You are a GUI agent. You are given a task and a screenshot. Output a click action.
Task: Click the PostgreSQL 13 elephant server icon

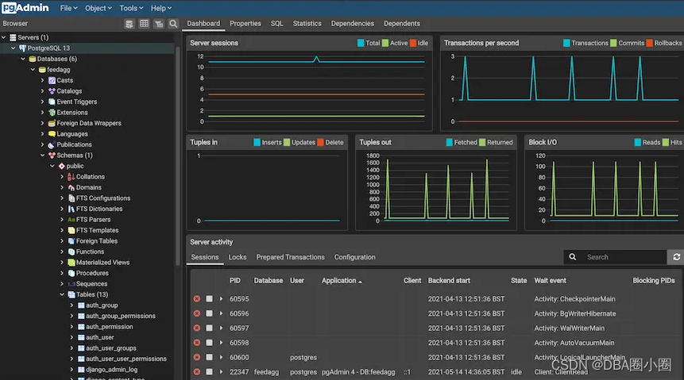click(23, 48)
